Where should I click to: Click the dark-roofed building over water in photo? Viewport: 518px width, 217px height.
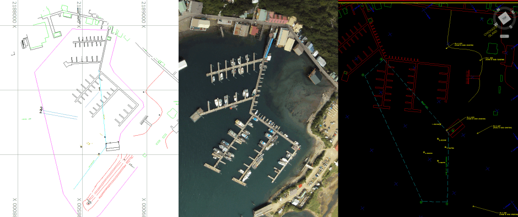(x=316, y=76)
